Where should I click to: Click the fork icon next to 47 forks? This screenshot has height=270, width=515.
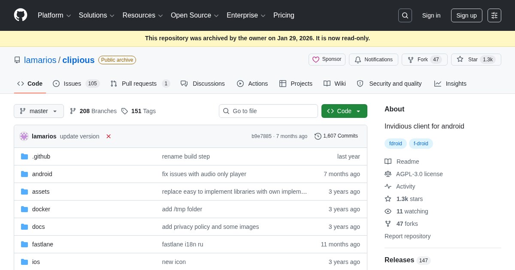(388, 224)
